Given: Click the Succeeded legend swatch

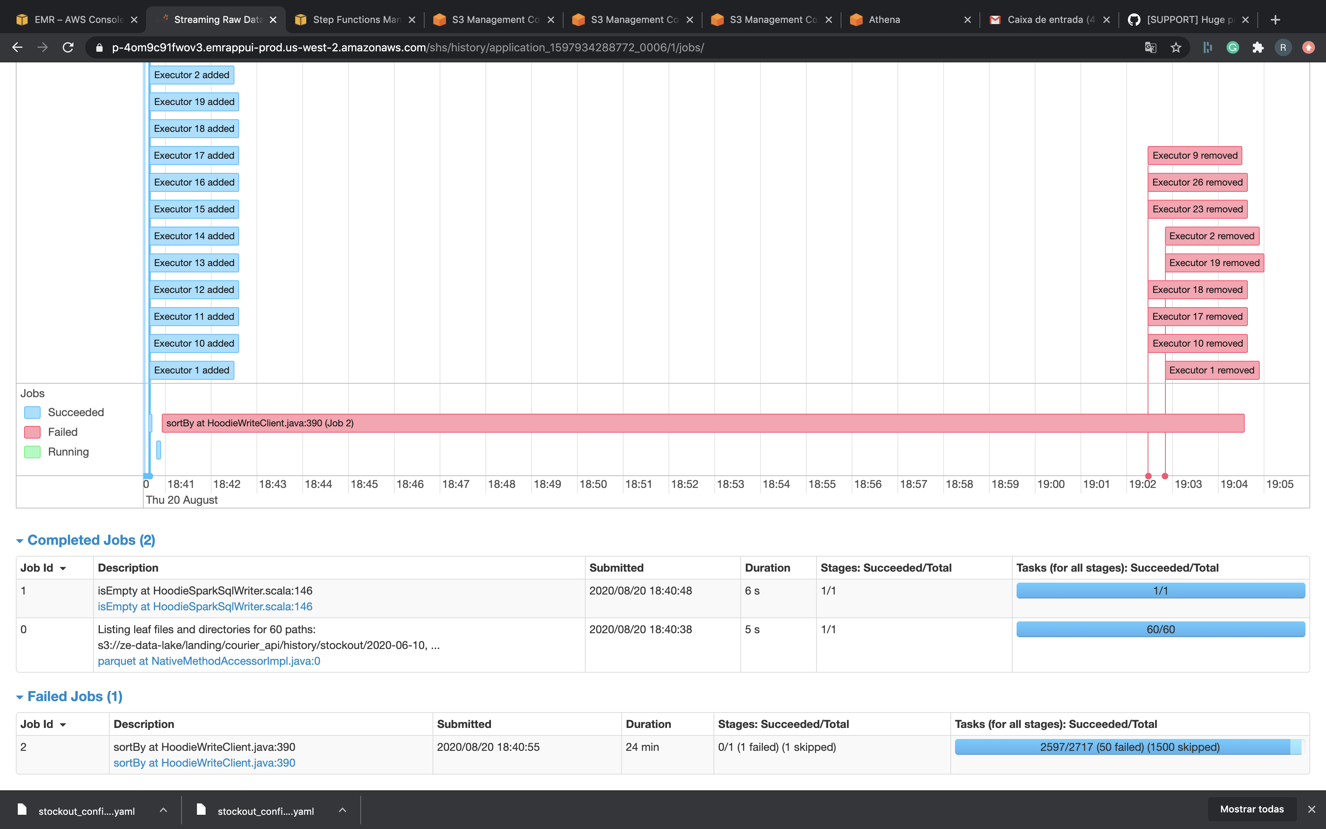Looking at the screenshot, I should 32,412.
